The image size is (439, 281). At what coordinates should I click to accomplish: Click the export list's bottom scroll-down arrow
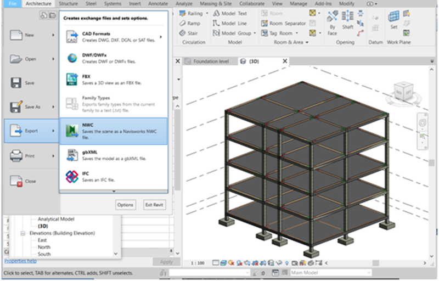pos(114,192)
